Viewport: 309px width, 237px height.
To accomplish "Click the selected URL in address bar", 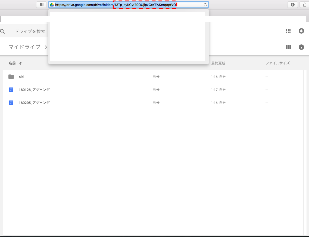I will click(x=115, y=5).
